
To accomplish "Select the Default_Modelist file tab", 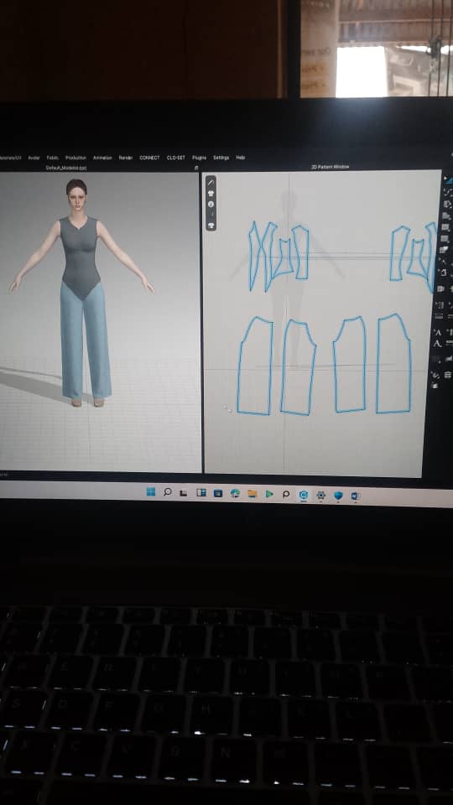I will [65, 168].
